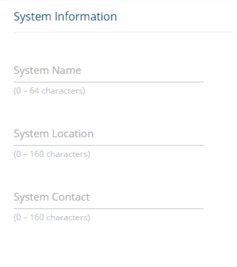Click the underline of the System Location field
This screenshot has width=237, height=267.
click(108, 146)
